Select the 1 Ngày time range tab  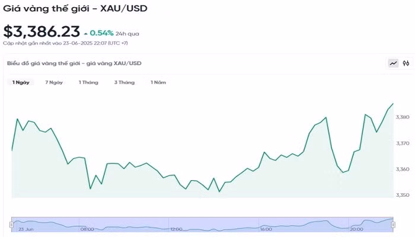coord(21,82)
